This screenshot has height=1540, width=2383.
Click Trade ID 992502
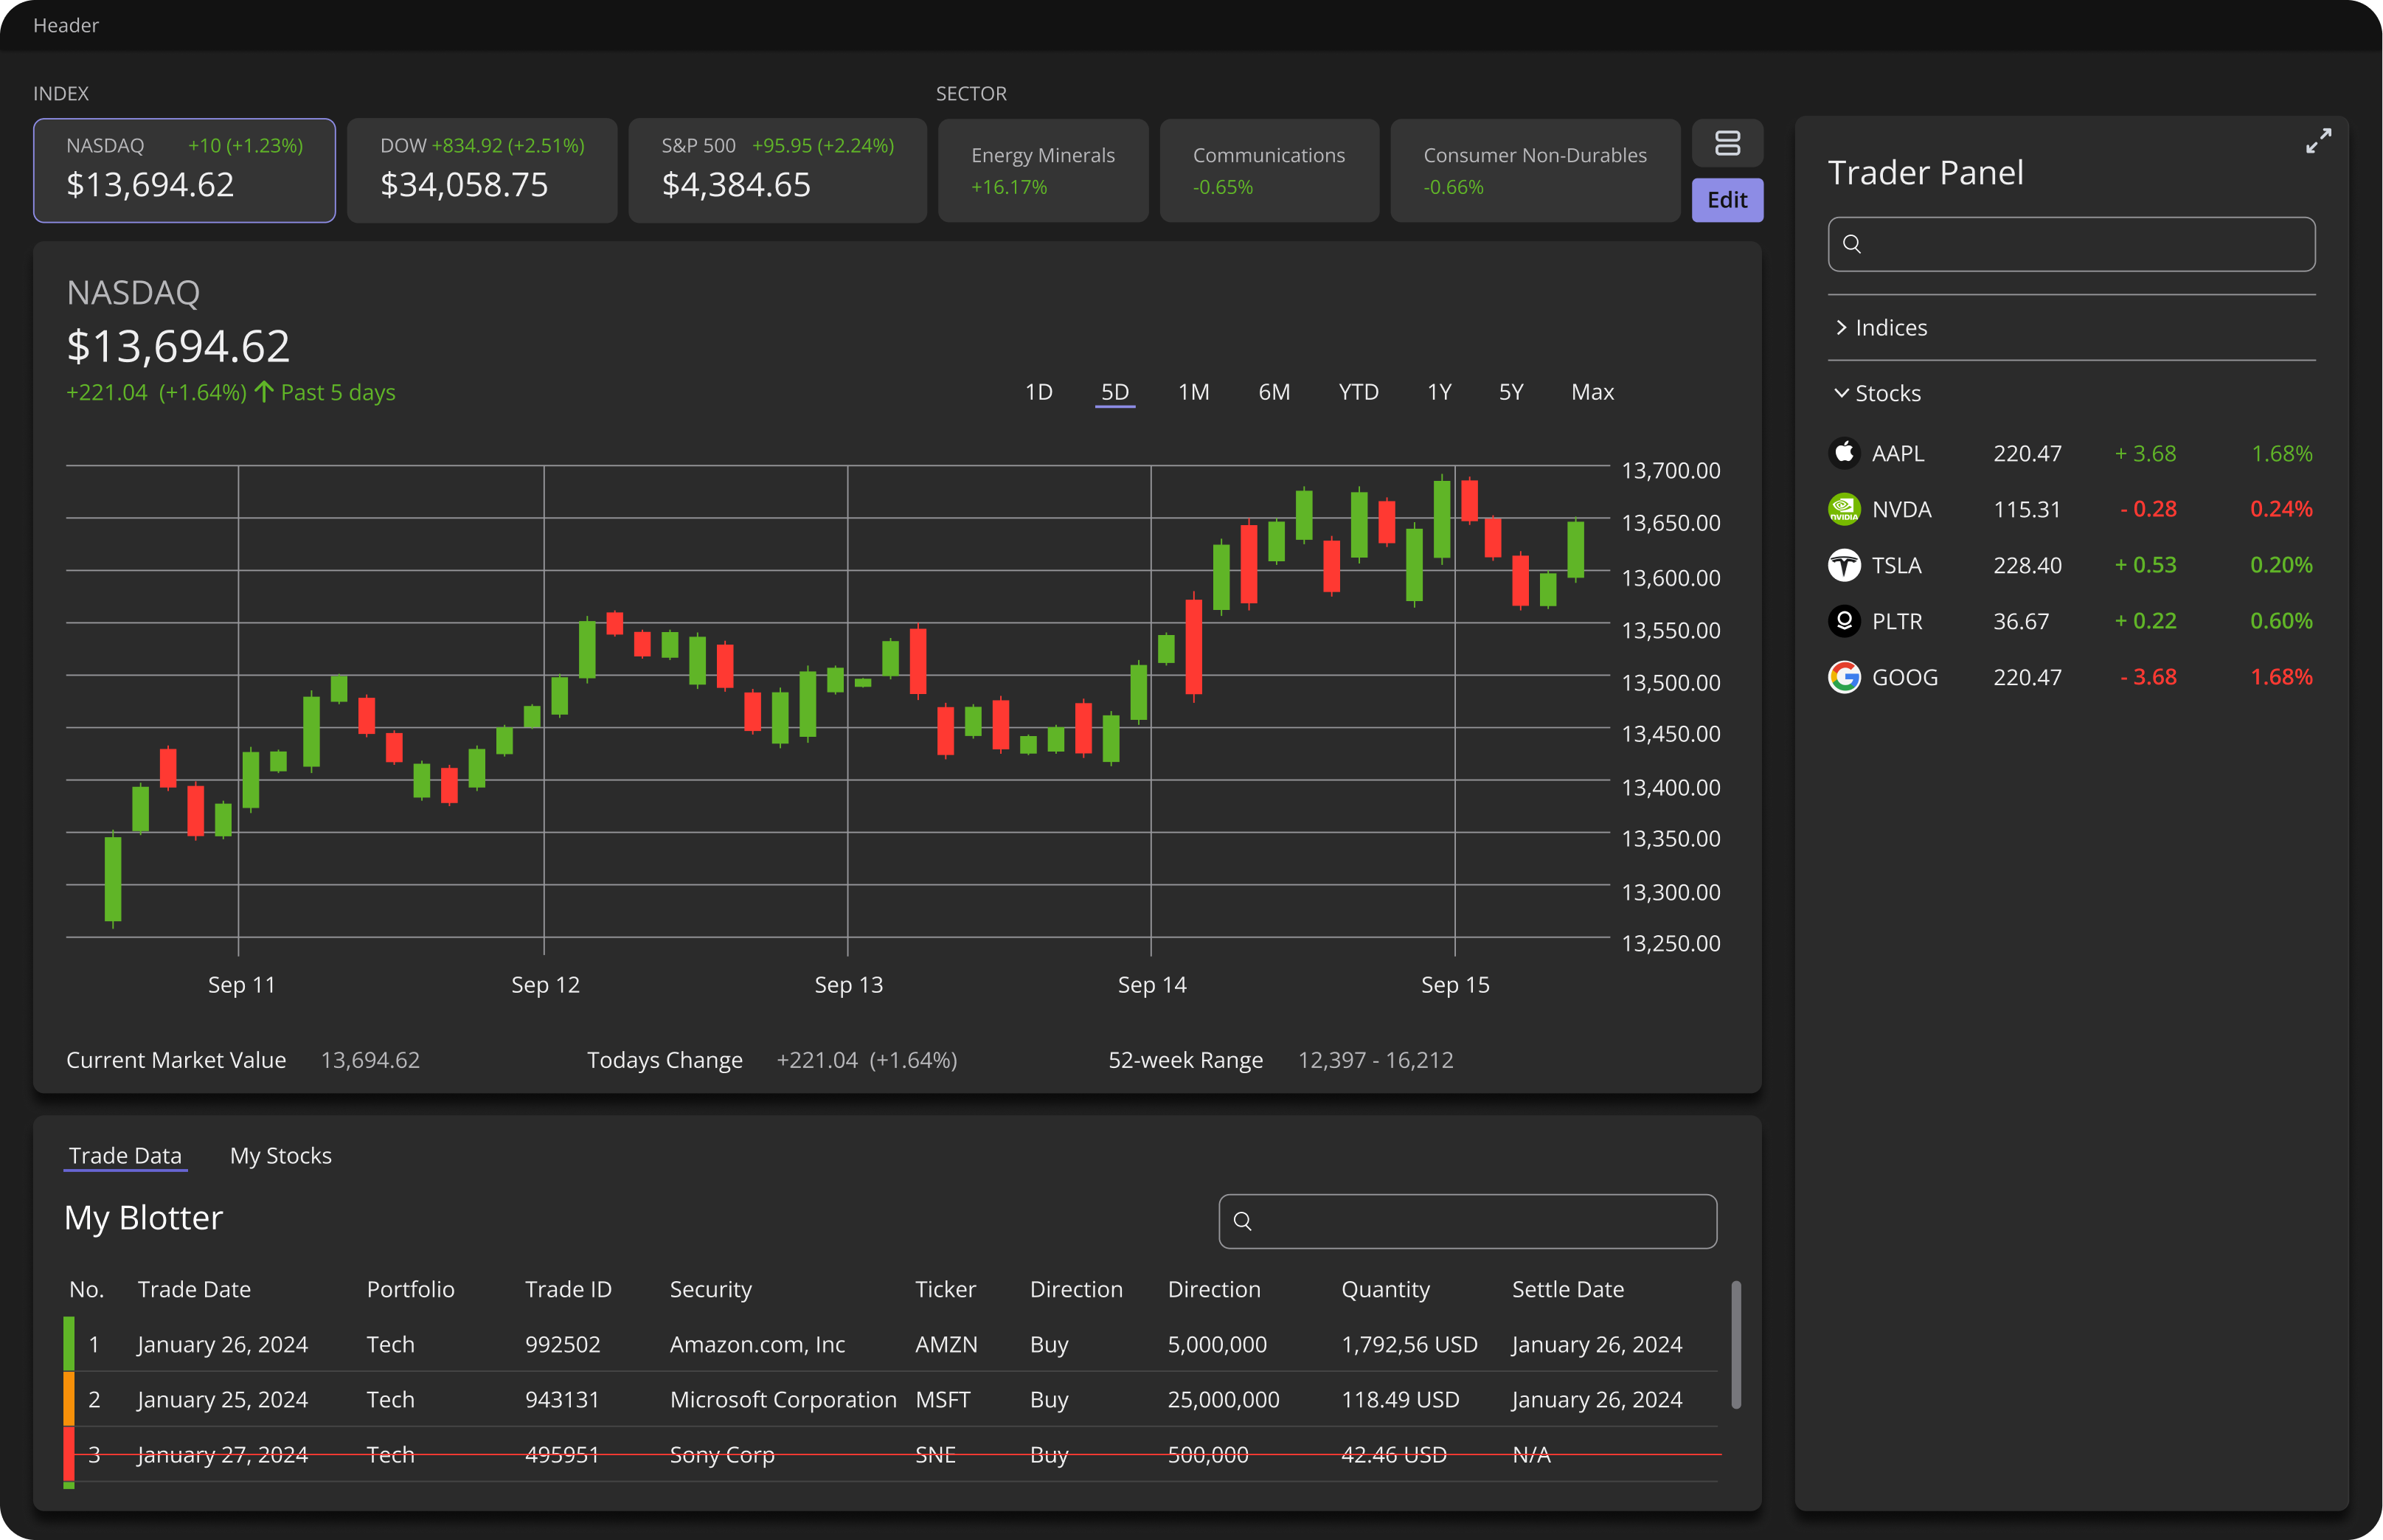point(562,1344)
